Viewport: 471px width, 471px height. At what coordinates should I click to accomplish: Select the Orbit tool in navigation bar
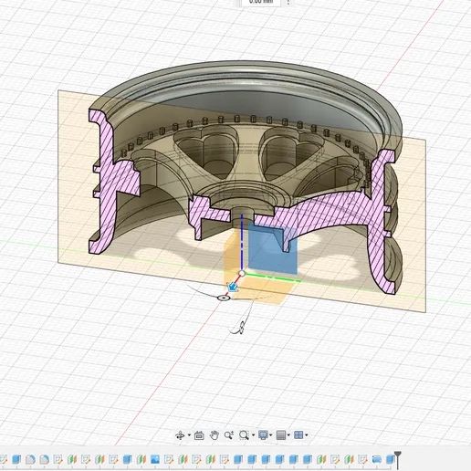[x=180, y=435]
